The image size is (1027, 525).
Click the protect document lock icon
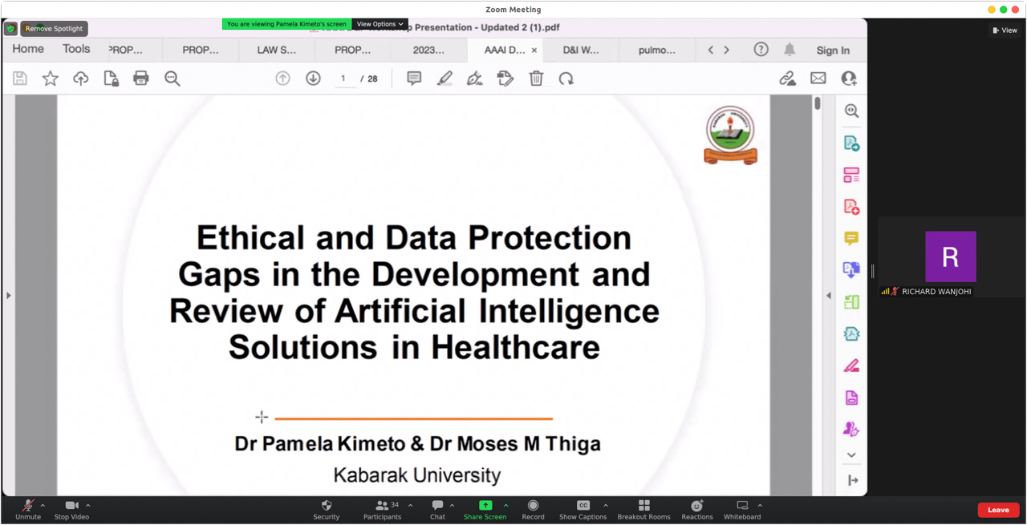pyautogui.click(x=111, y=79)
